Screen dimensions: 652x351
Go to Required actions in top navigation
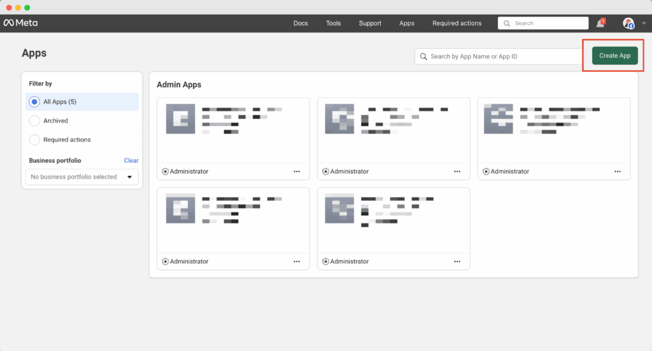(x=457, y=24)
